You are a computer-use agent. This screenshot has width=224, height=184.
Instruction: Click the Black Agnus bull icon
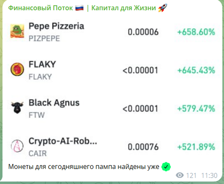[16, 108]
